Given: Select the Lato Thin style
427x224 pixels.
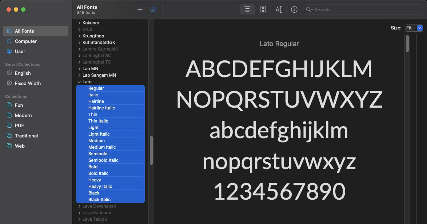Looking at the screenshot, I should click(110, 114).
